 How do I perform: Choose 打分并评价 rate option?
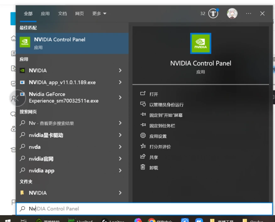click(160, 147)
